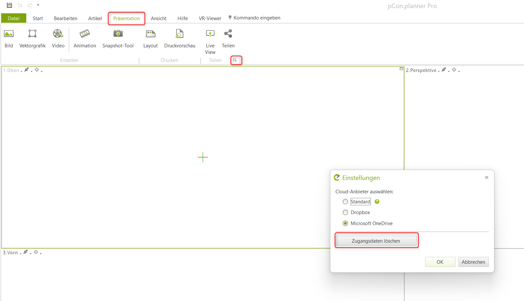Click the Kommando eingeben search field
The height and width of the screenshot is (301, 524).
tap(257, 18)
